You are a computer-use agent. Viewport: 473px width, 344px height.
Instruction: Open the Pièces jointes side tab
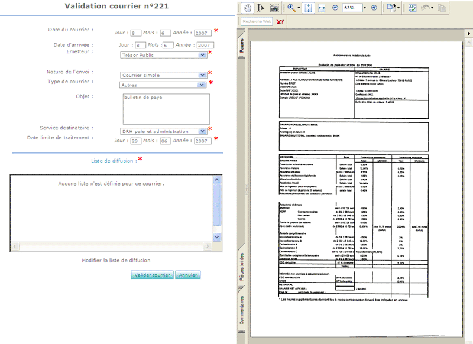[242, 267]
